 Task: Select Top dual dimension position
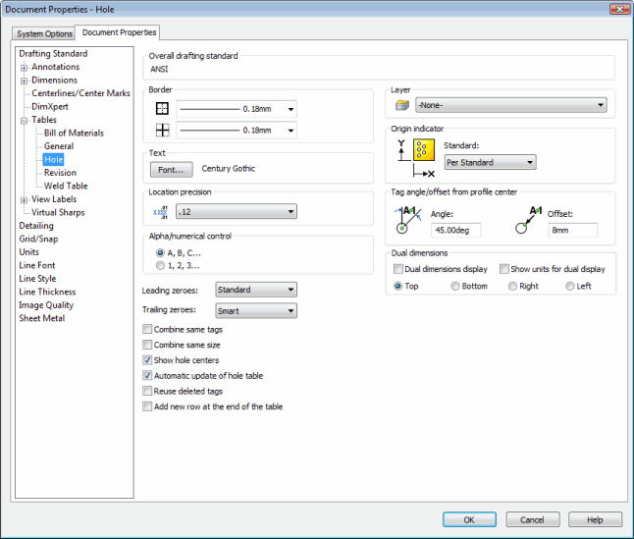(x=397, y=286)
